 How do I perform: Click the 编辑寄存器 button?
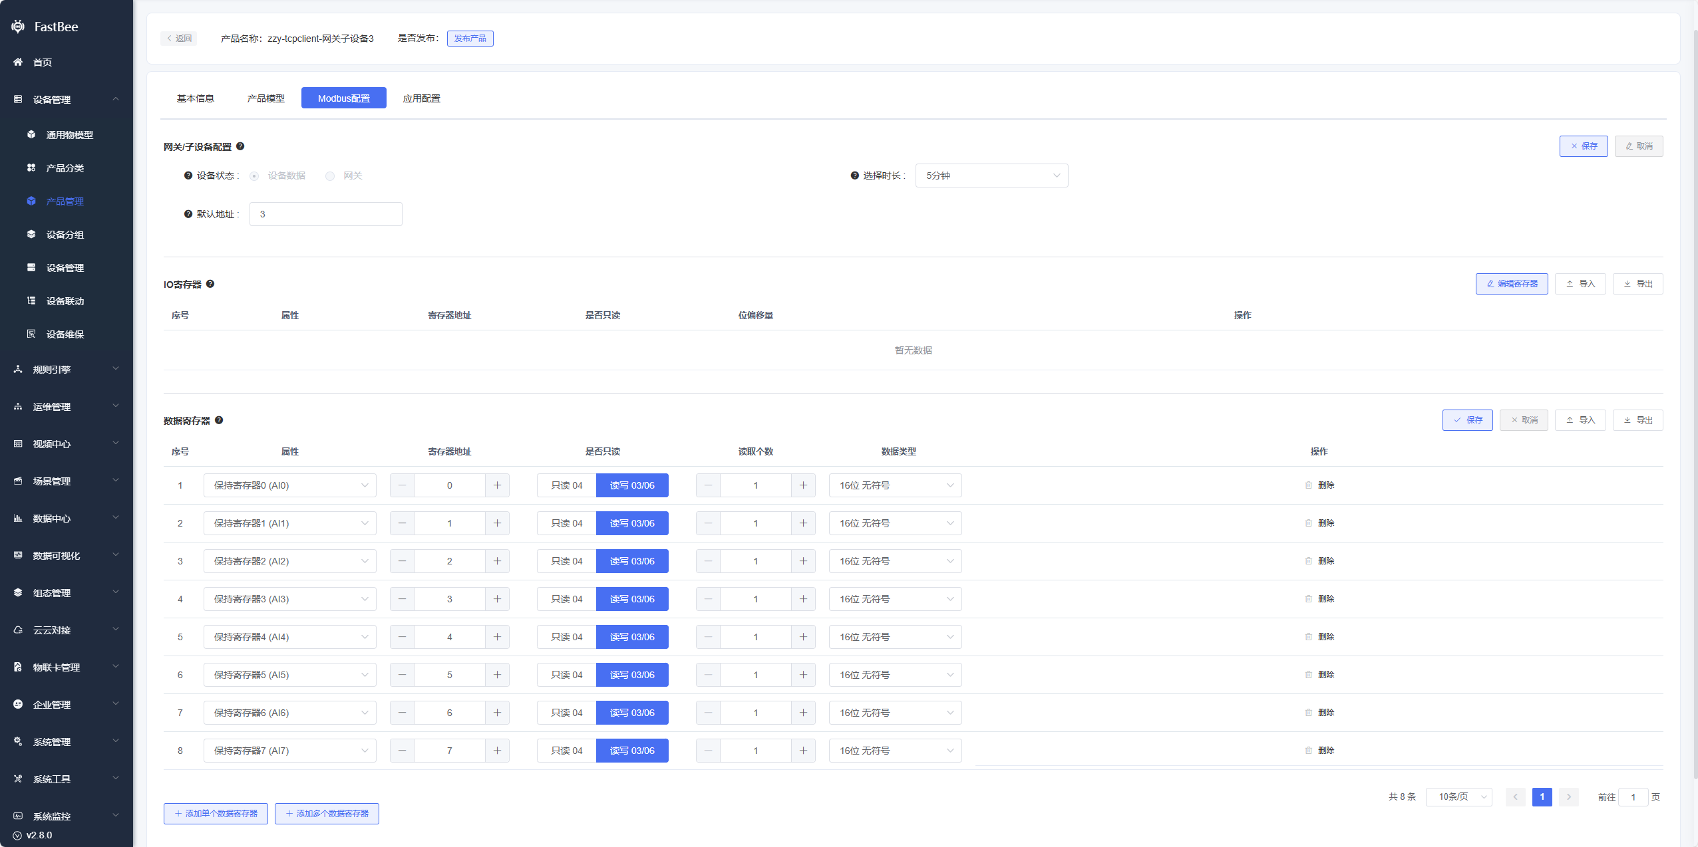point(1511,284)
